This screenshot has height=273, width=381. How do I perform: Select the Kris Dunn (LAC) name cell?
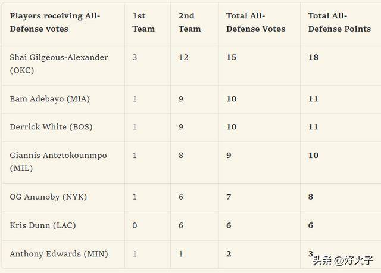tap(43, 225)
